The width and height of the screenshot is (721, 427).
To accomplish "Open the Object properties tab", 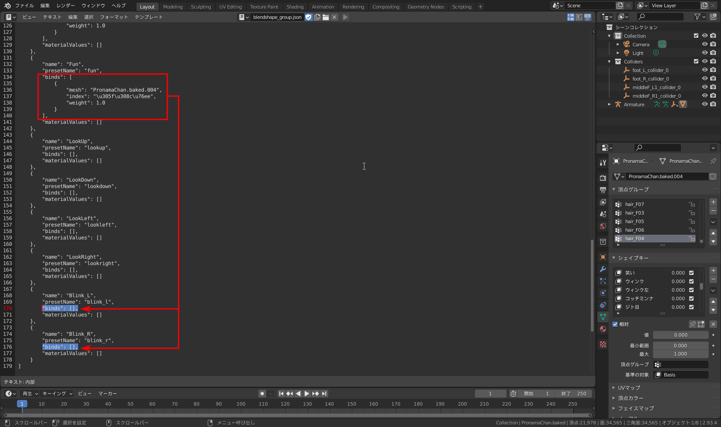I will 603,257.
